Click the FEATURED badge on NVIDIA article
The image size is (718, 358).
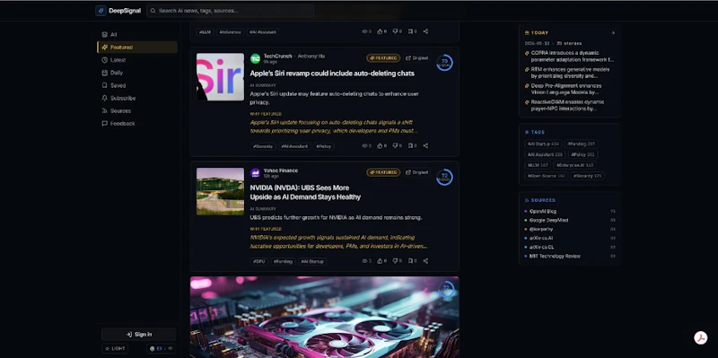pos(383,172)
